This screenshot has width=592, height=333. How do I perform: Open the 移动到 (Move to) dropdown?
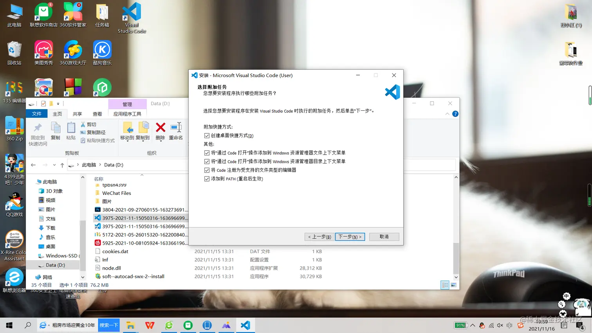click(127, 131)
